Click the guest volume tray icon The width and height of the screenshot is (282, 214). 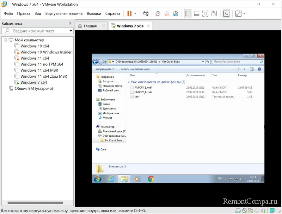(x=241, y=179)
